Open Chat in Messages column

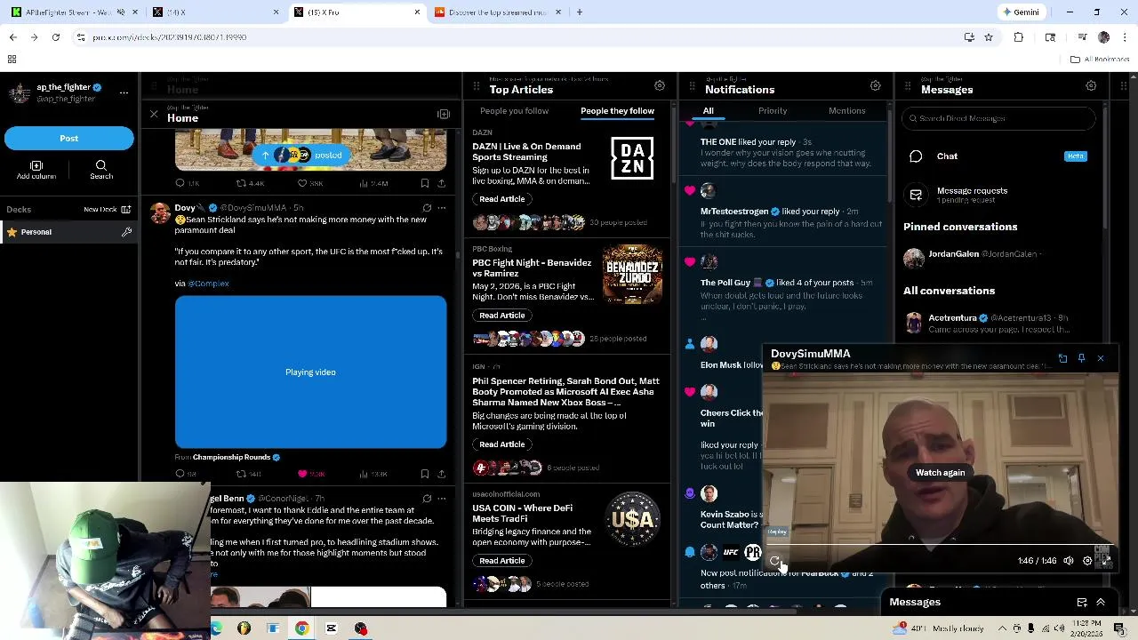[998, 156]
